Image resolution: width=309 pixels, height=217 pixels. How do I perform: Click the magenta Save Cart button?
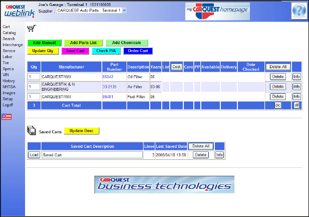coord(75,51)
